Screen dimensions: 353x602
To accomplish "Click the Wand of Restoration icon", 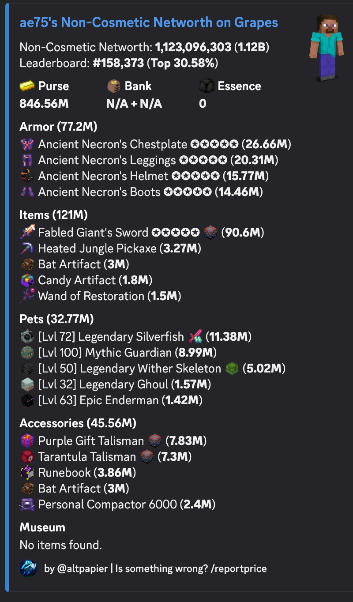I will coord(27,296).
